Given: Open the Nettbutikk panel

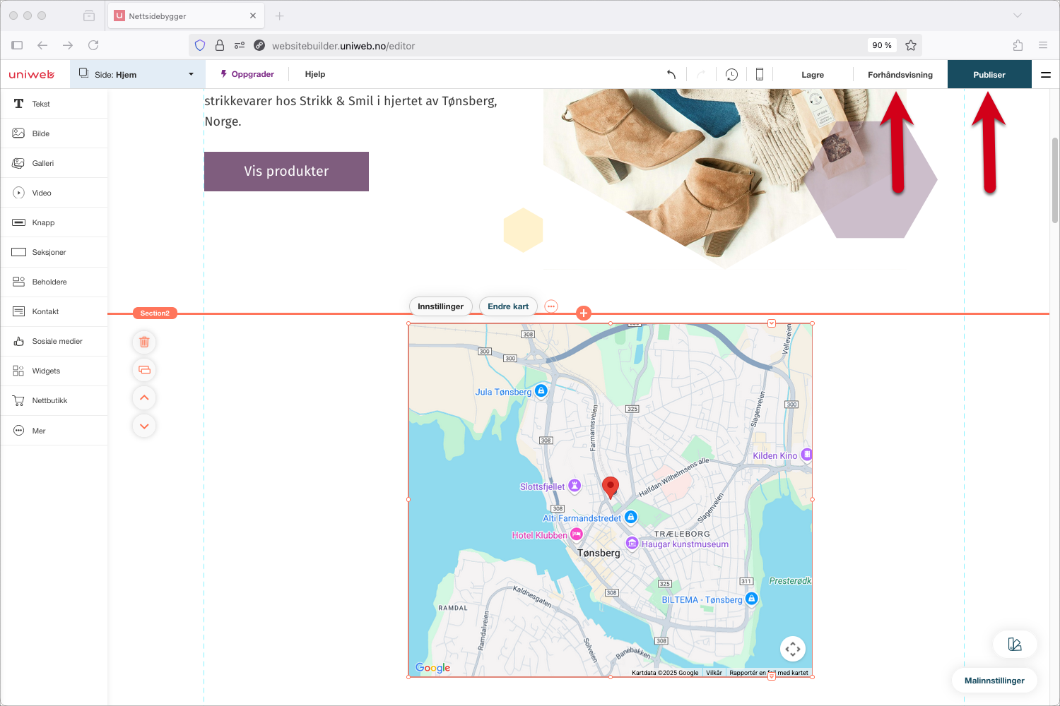Looking at the screenshot, I should point(54,400).
